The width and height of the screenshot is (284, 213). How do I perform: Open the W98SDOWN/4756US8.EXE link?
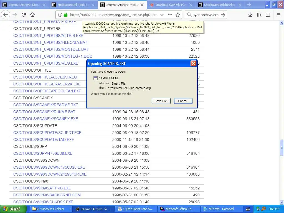point(49,167)
